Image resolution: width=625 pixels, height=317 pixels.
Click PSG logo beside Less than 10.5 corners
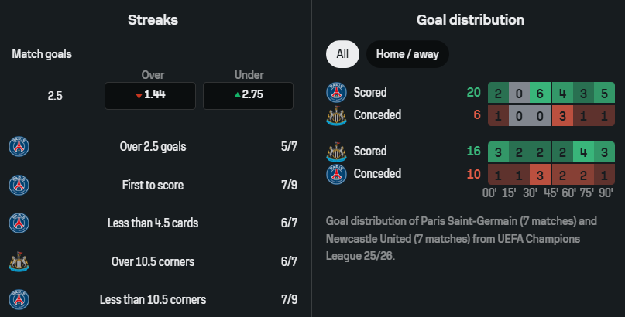point(19,299)
